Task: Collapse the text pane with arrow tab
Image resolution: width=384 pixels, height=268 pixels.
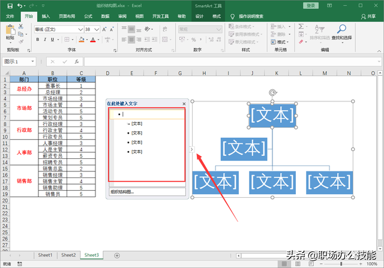Action: (x=192, y=149)
